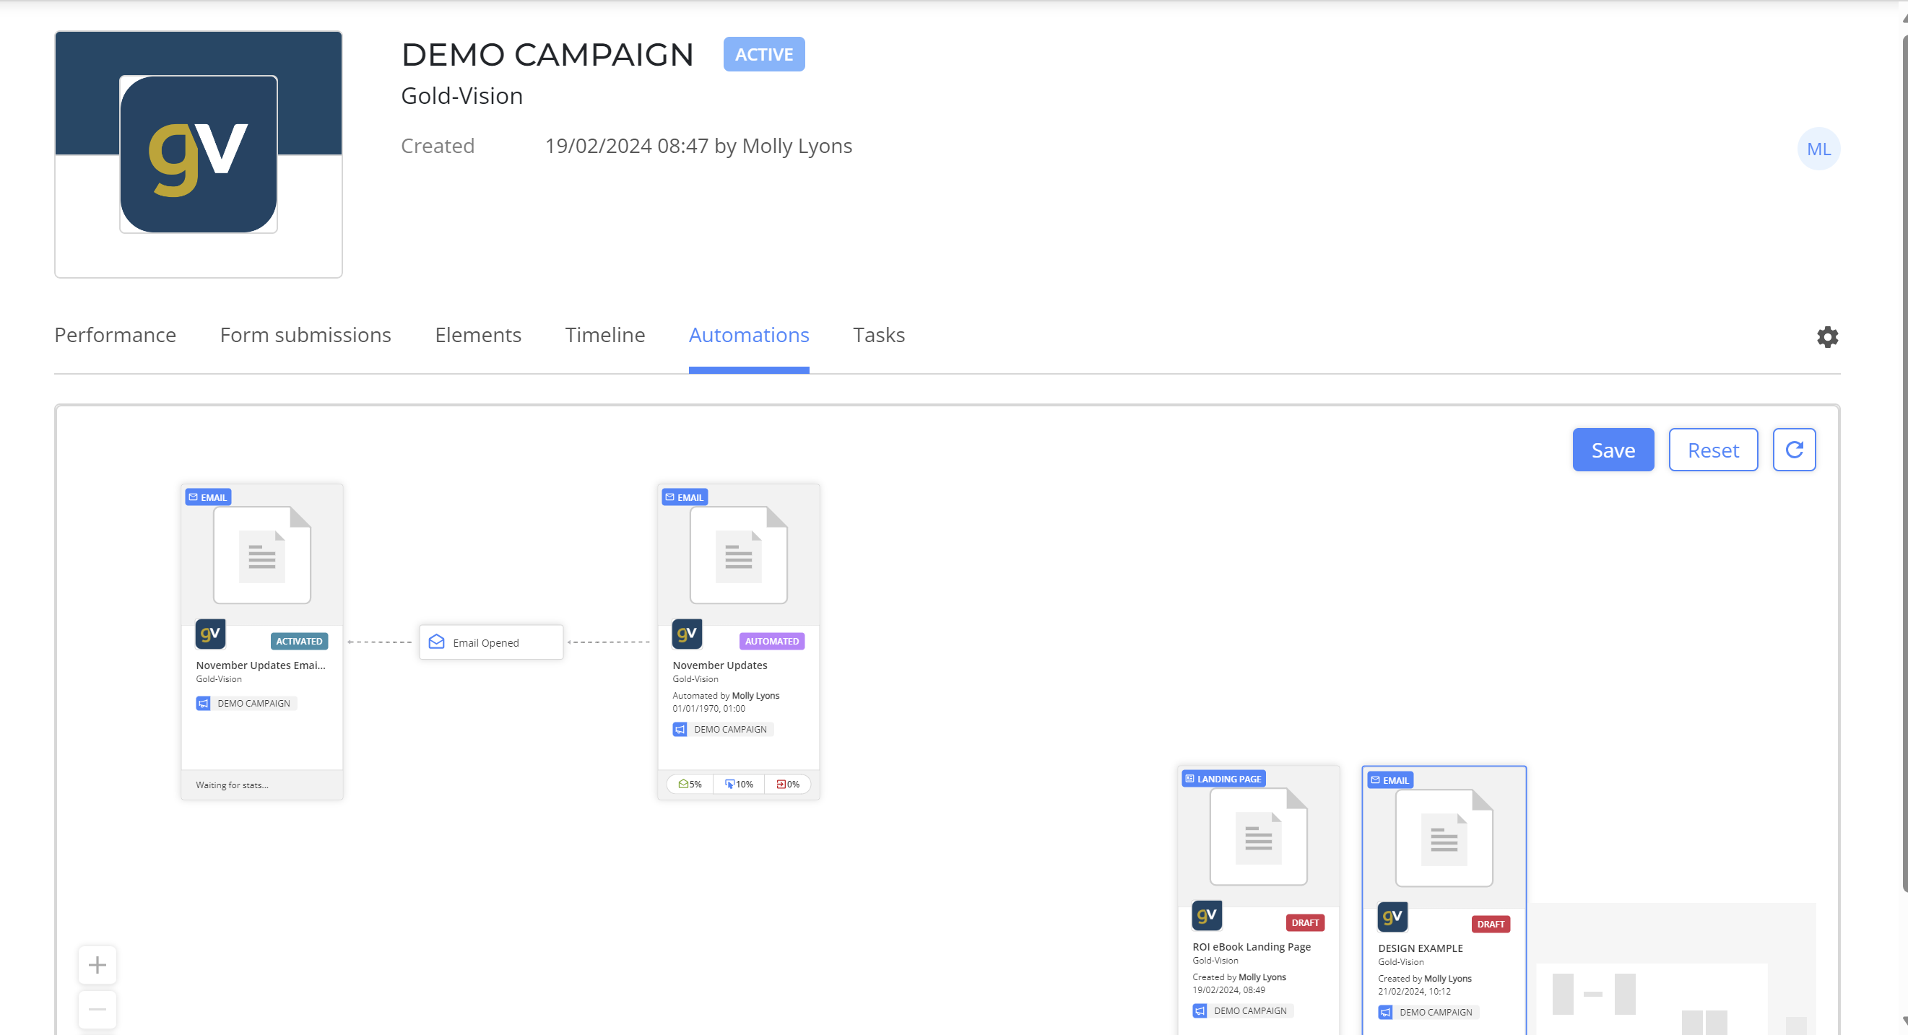Open the Tasks tab
This screenshot has height=1035, width=1908.
click(x=878, y=335)
